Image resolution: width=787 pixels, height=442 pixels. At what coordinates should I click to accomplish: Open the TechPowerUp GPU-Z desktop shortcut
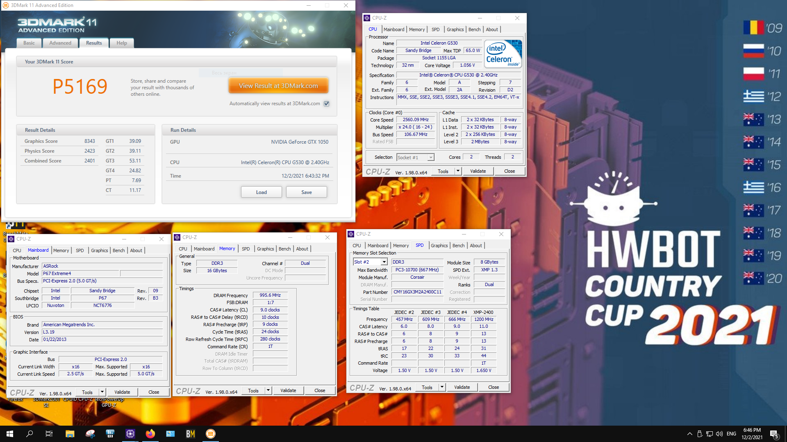[x=109, y=402]
